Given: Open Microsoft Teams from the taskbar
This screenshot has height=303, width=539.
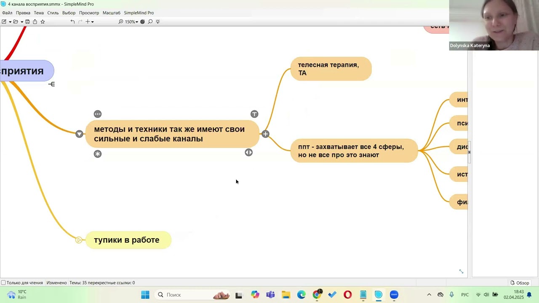Looking at the screenshot, I should [270, 295].
